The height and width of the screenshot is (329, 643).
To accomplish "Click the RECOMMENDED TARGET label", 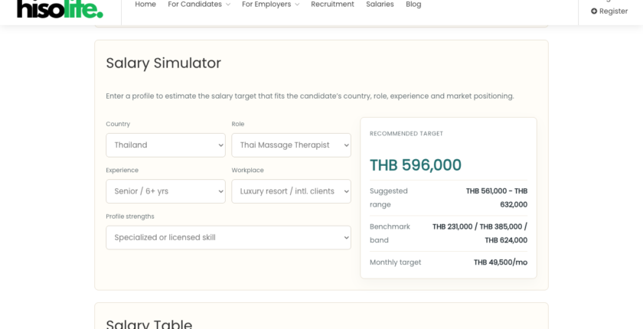I will tap(406, 134).
